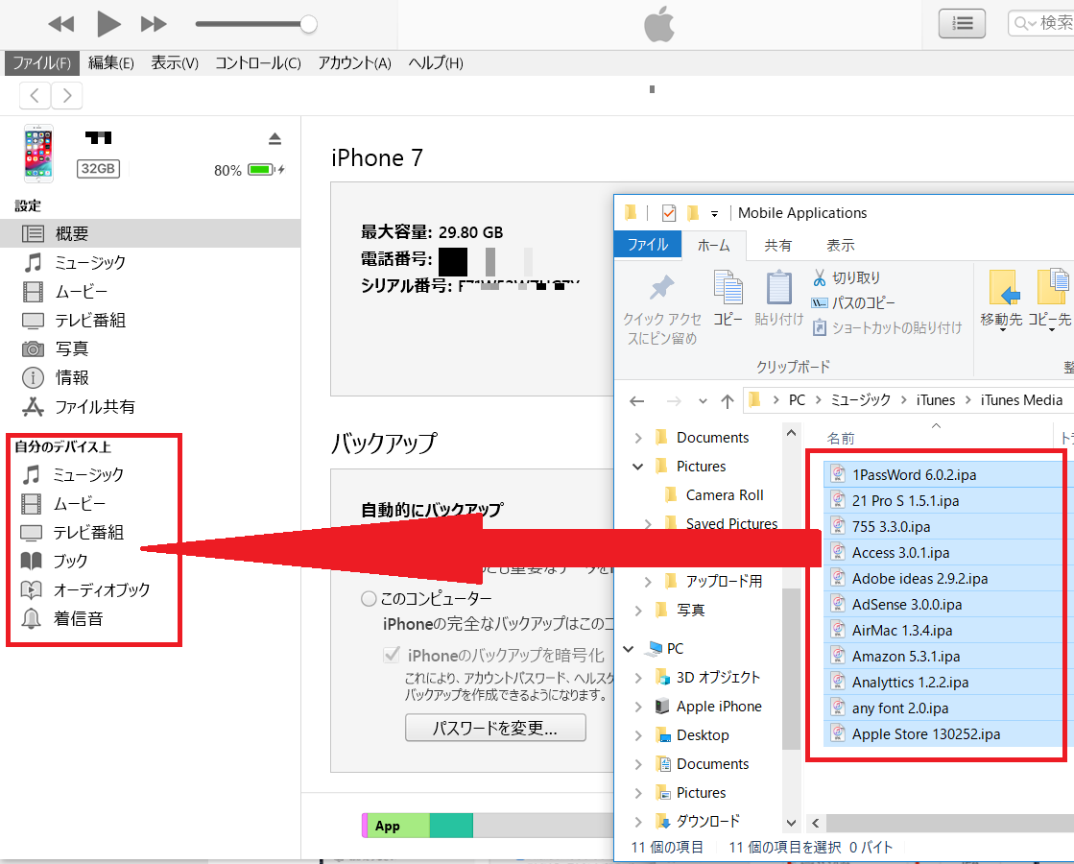Image resolution: width=1074 pixels, height=864 pixels.
Task: Click the パスワードを変更… button
Action: tap(495, 728)
